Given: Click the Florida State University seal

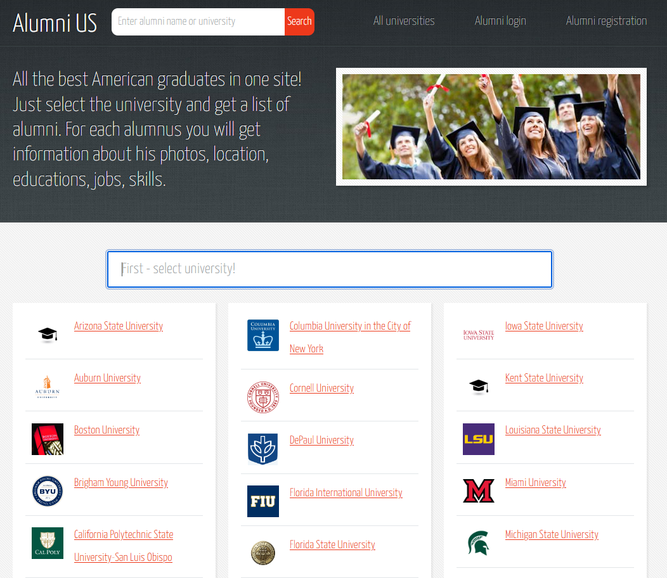Looking at the screenshot, I should point(262,553).
